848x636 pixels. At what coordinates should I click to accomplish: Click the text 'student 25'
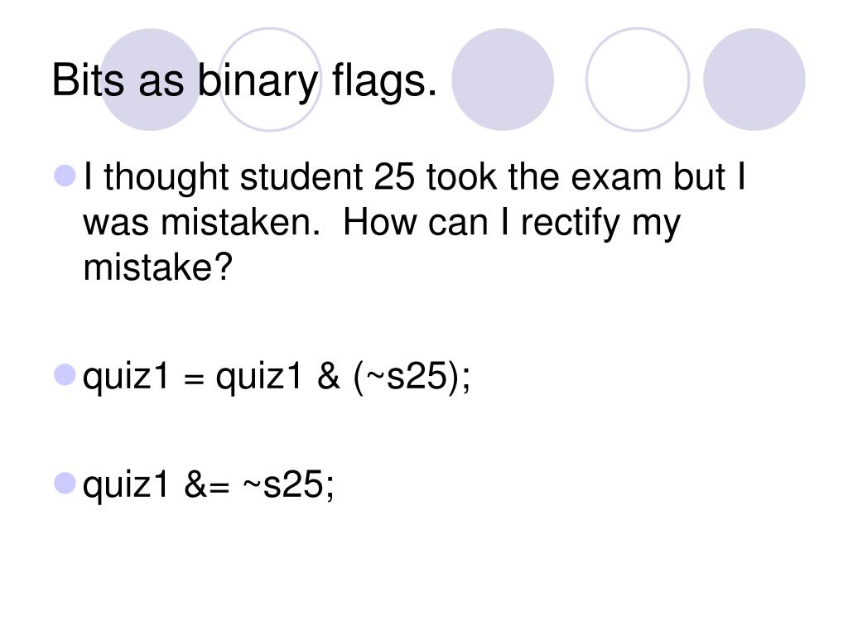pyautogui.click(x=327, y=177)
